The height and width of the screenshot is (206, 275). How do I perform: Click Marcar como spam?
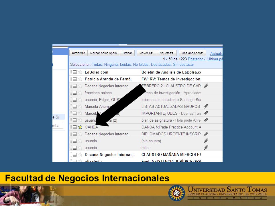pos(103,53)
